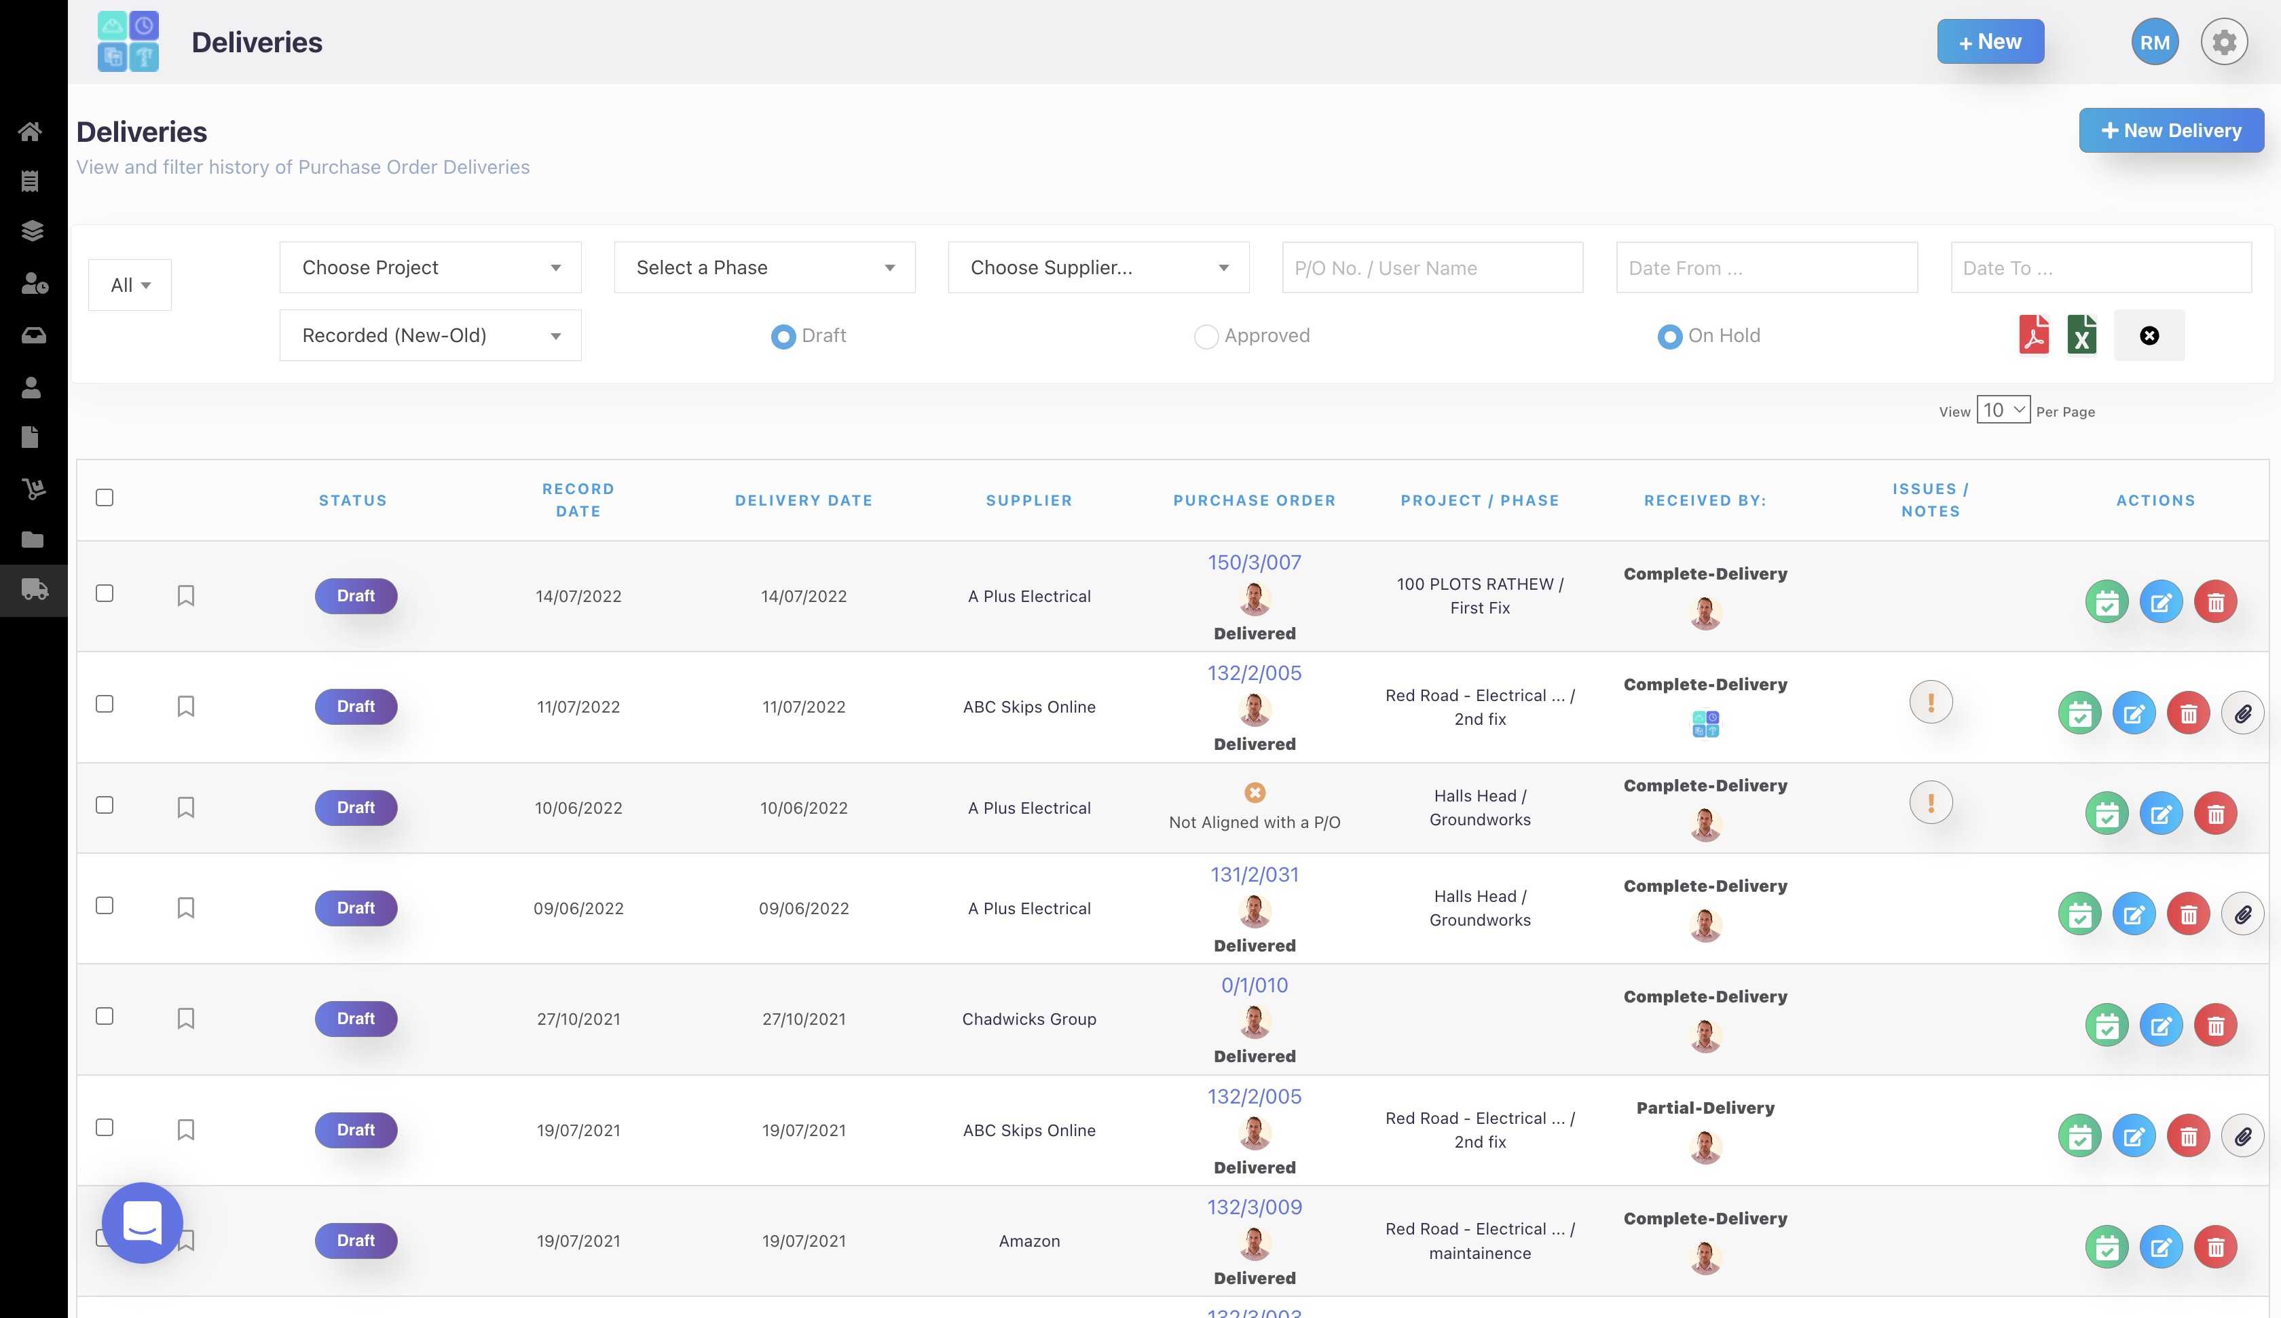This screenshot has height=1318, width=2281.
Task: Tick the select-all checkbox in table header
Action: click(x=105, y=498)
